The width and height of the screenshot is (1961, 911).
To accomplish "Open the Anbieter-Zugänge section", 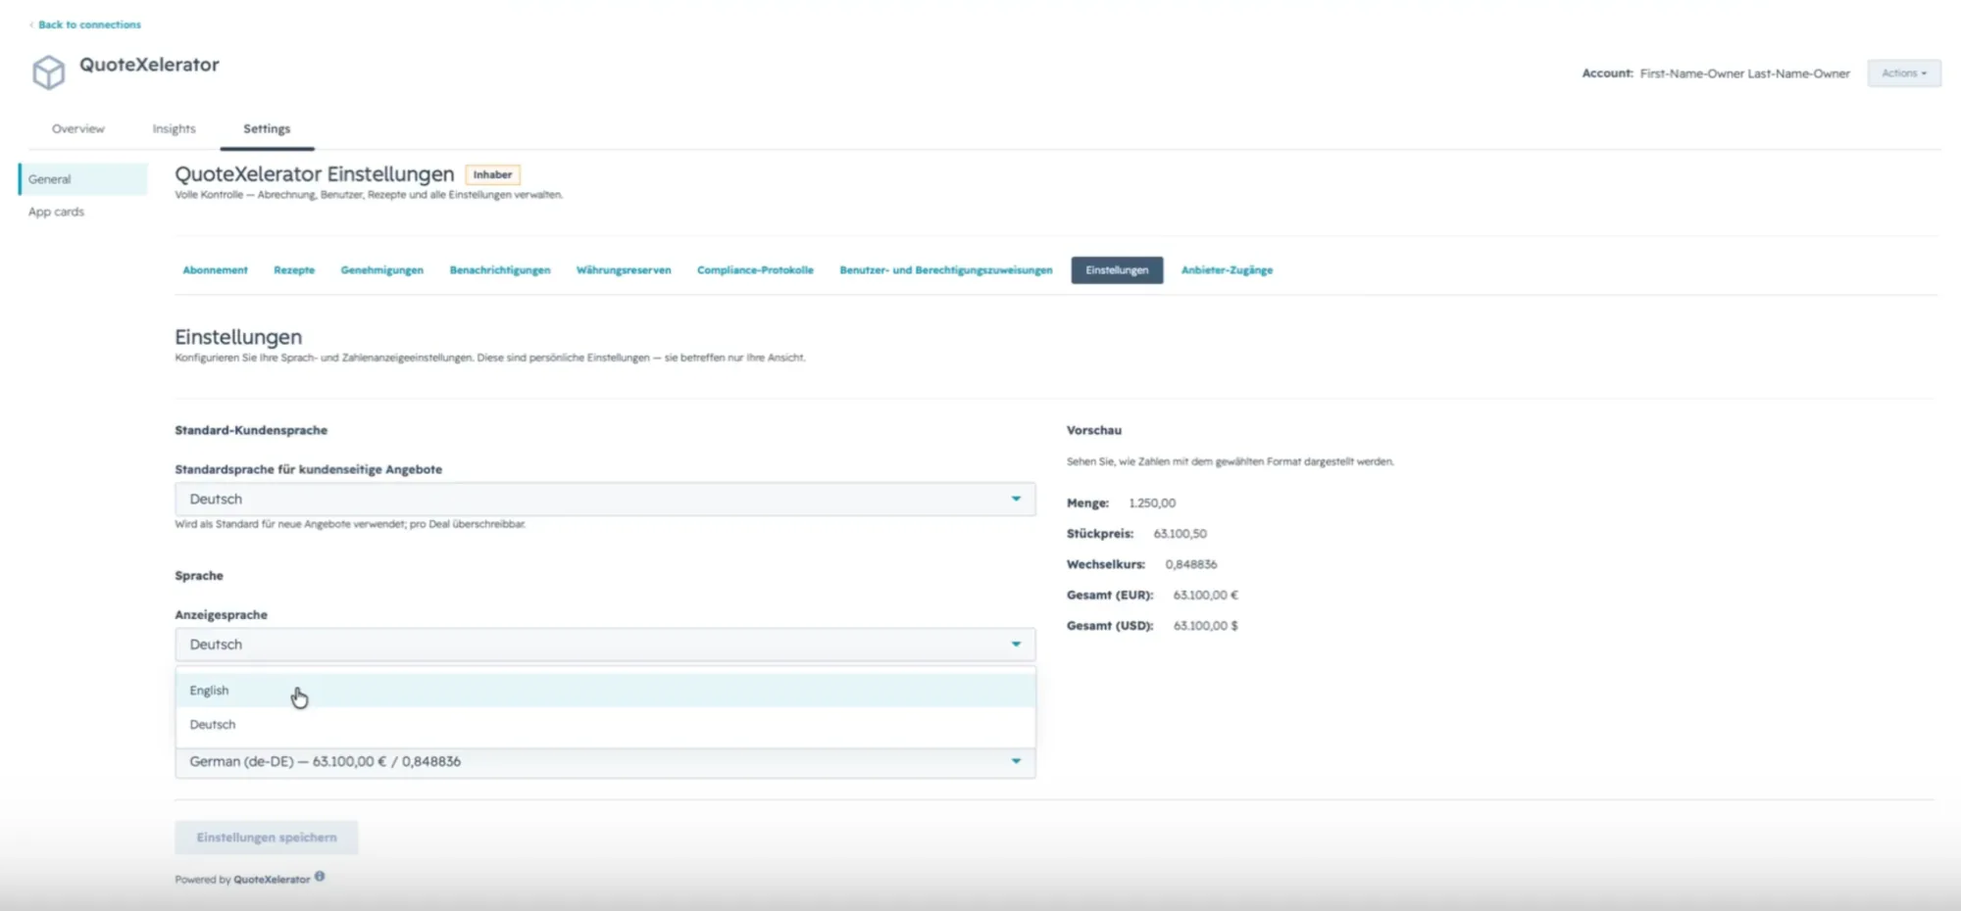I will 1227,270.
